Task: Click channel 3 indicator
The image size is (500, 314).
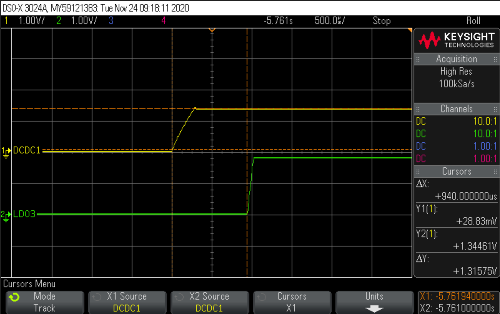Action: click(x=111, y=21)
